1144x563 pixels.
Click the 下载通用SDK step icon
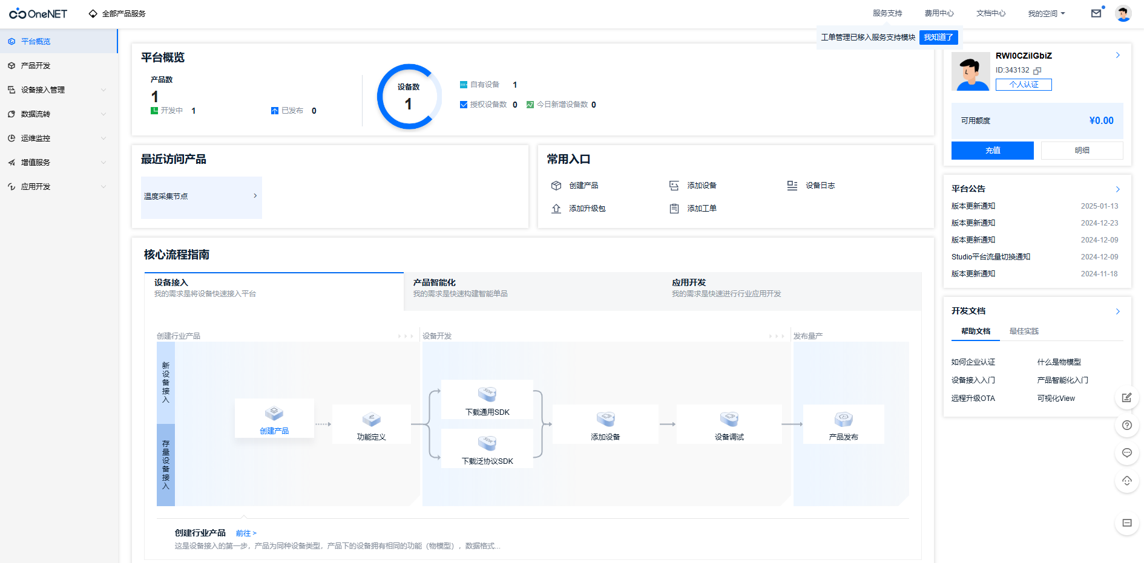487,394
